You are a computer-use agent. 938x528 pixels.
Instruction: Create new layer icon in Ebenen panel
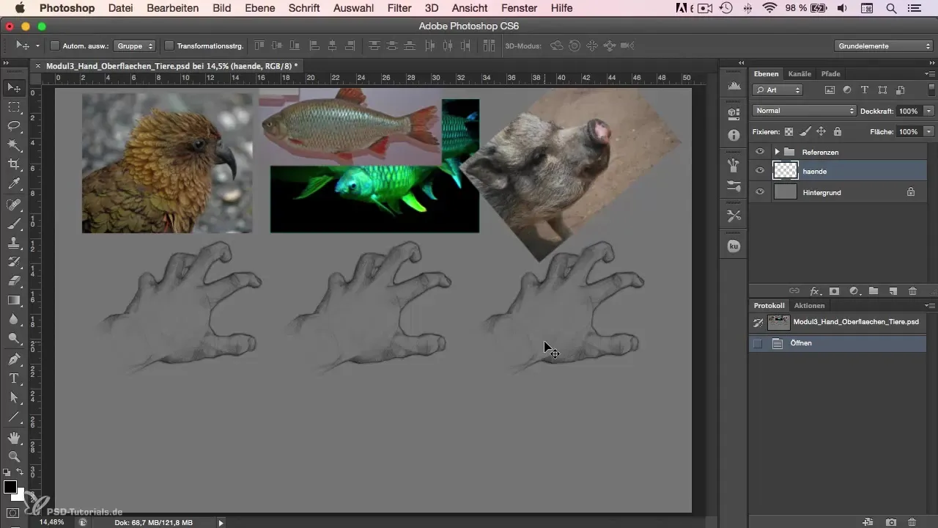[x=893, y=291]
